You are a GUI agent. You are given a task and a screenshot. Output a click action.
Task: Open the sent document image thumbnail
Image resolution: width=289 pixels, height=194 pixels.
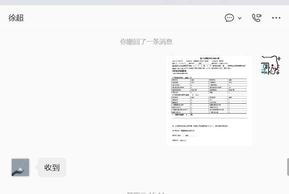[209, 100]
